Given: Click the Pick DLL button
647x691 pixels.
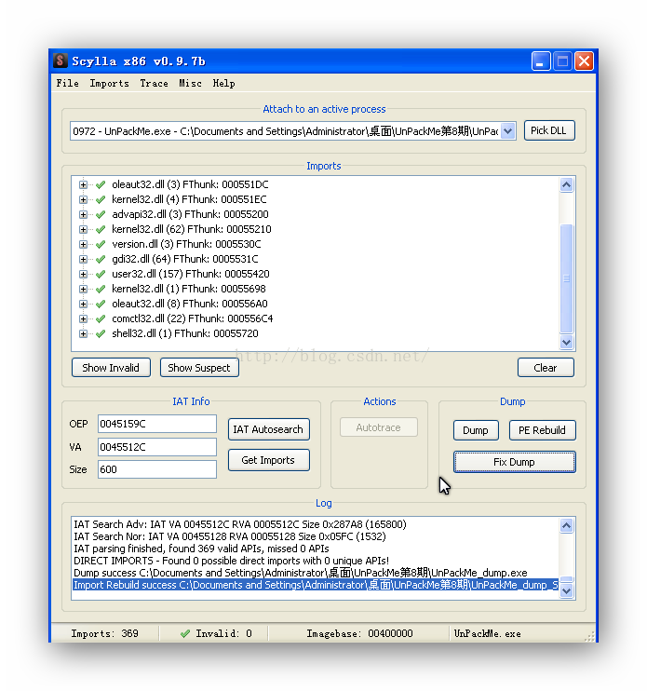Looking at the screenshot, I should (x=548, y=130).
